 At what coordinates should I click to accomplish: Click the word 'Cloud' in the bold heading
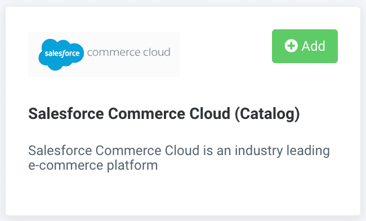click(x=209, y=114)
